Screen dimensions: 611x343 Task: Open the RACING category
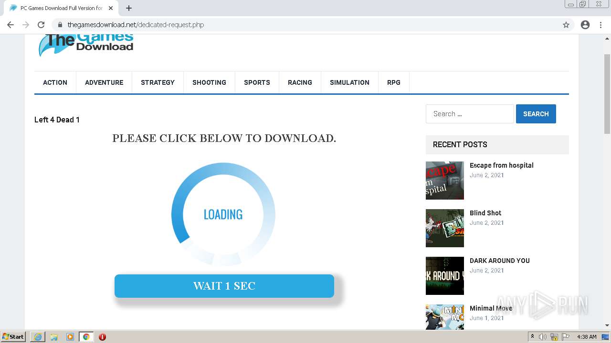(x=300, y=82)
